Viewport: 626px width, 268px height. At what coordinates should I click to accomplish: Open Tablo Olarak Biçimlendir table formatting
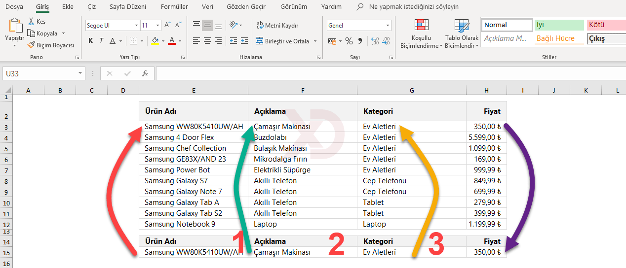(462, 33)
